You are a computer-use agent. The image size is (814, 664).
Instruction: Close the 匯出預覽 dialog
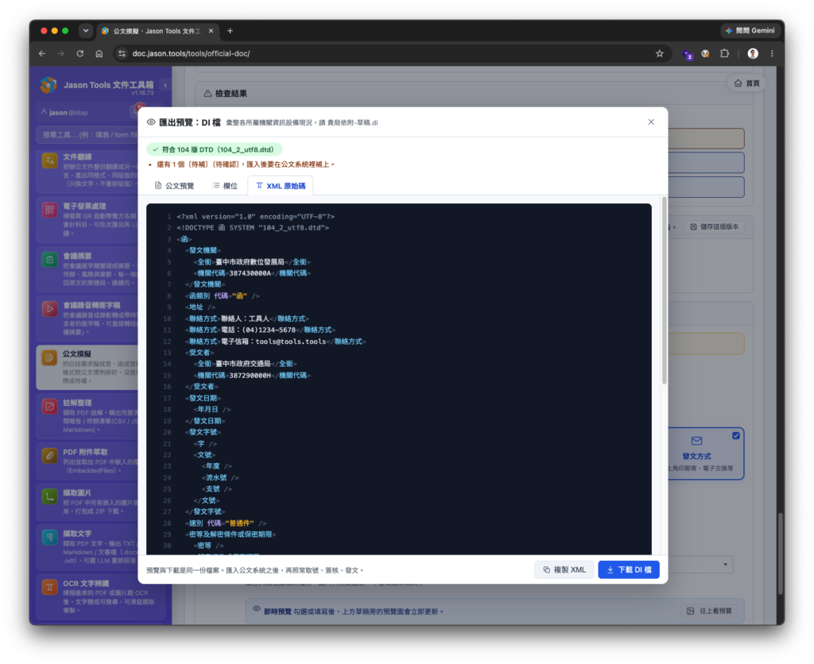[651, 122]
